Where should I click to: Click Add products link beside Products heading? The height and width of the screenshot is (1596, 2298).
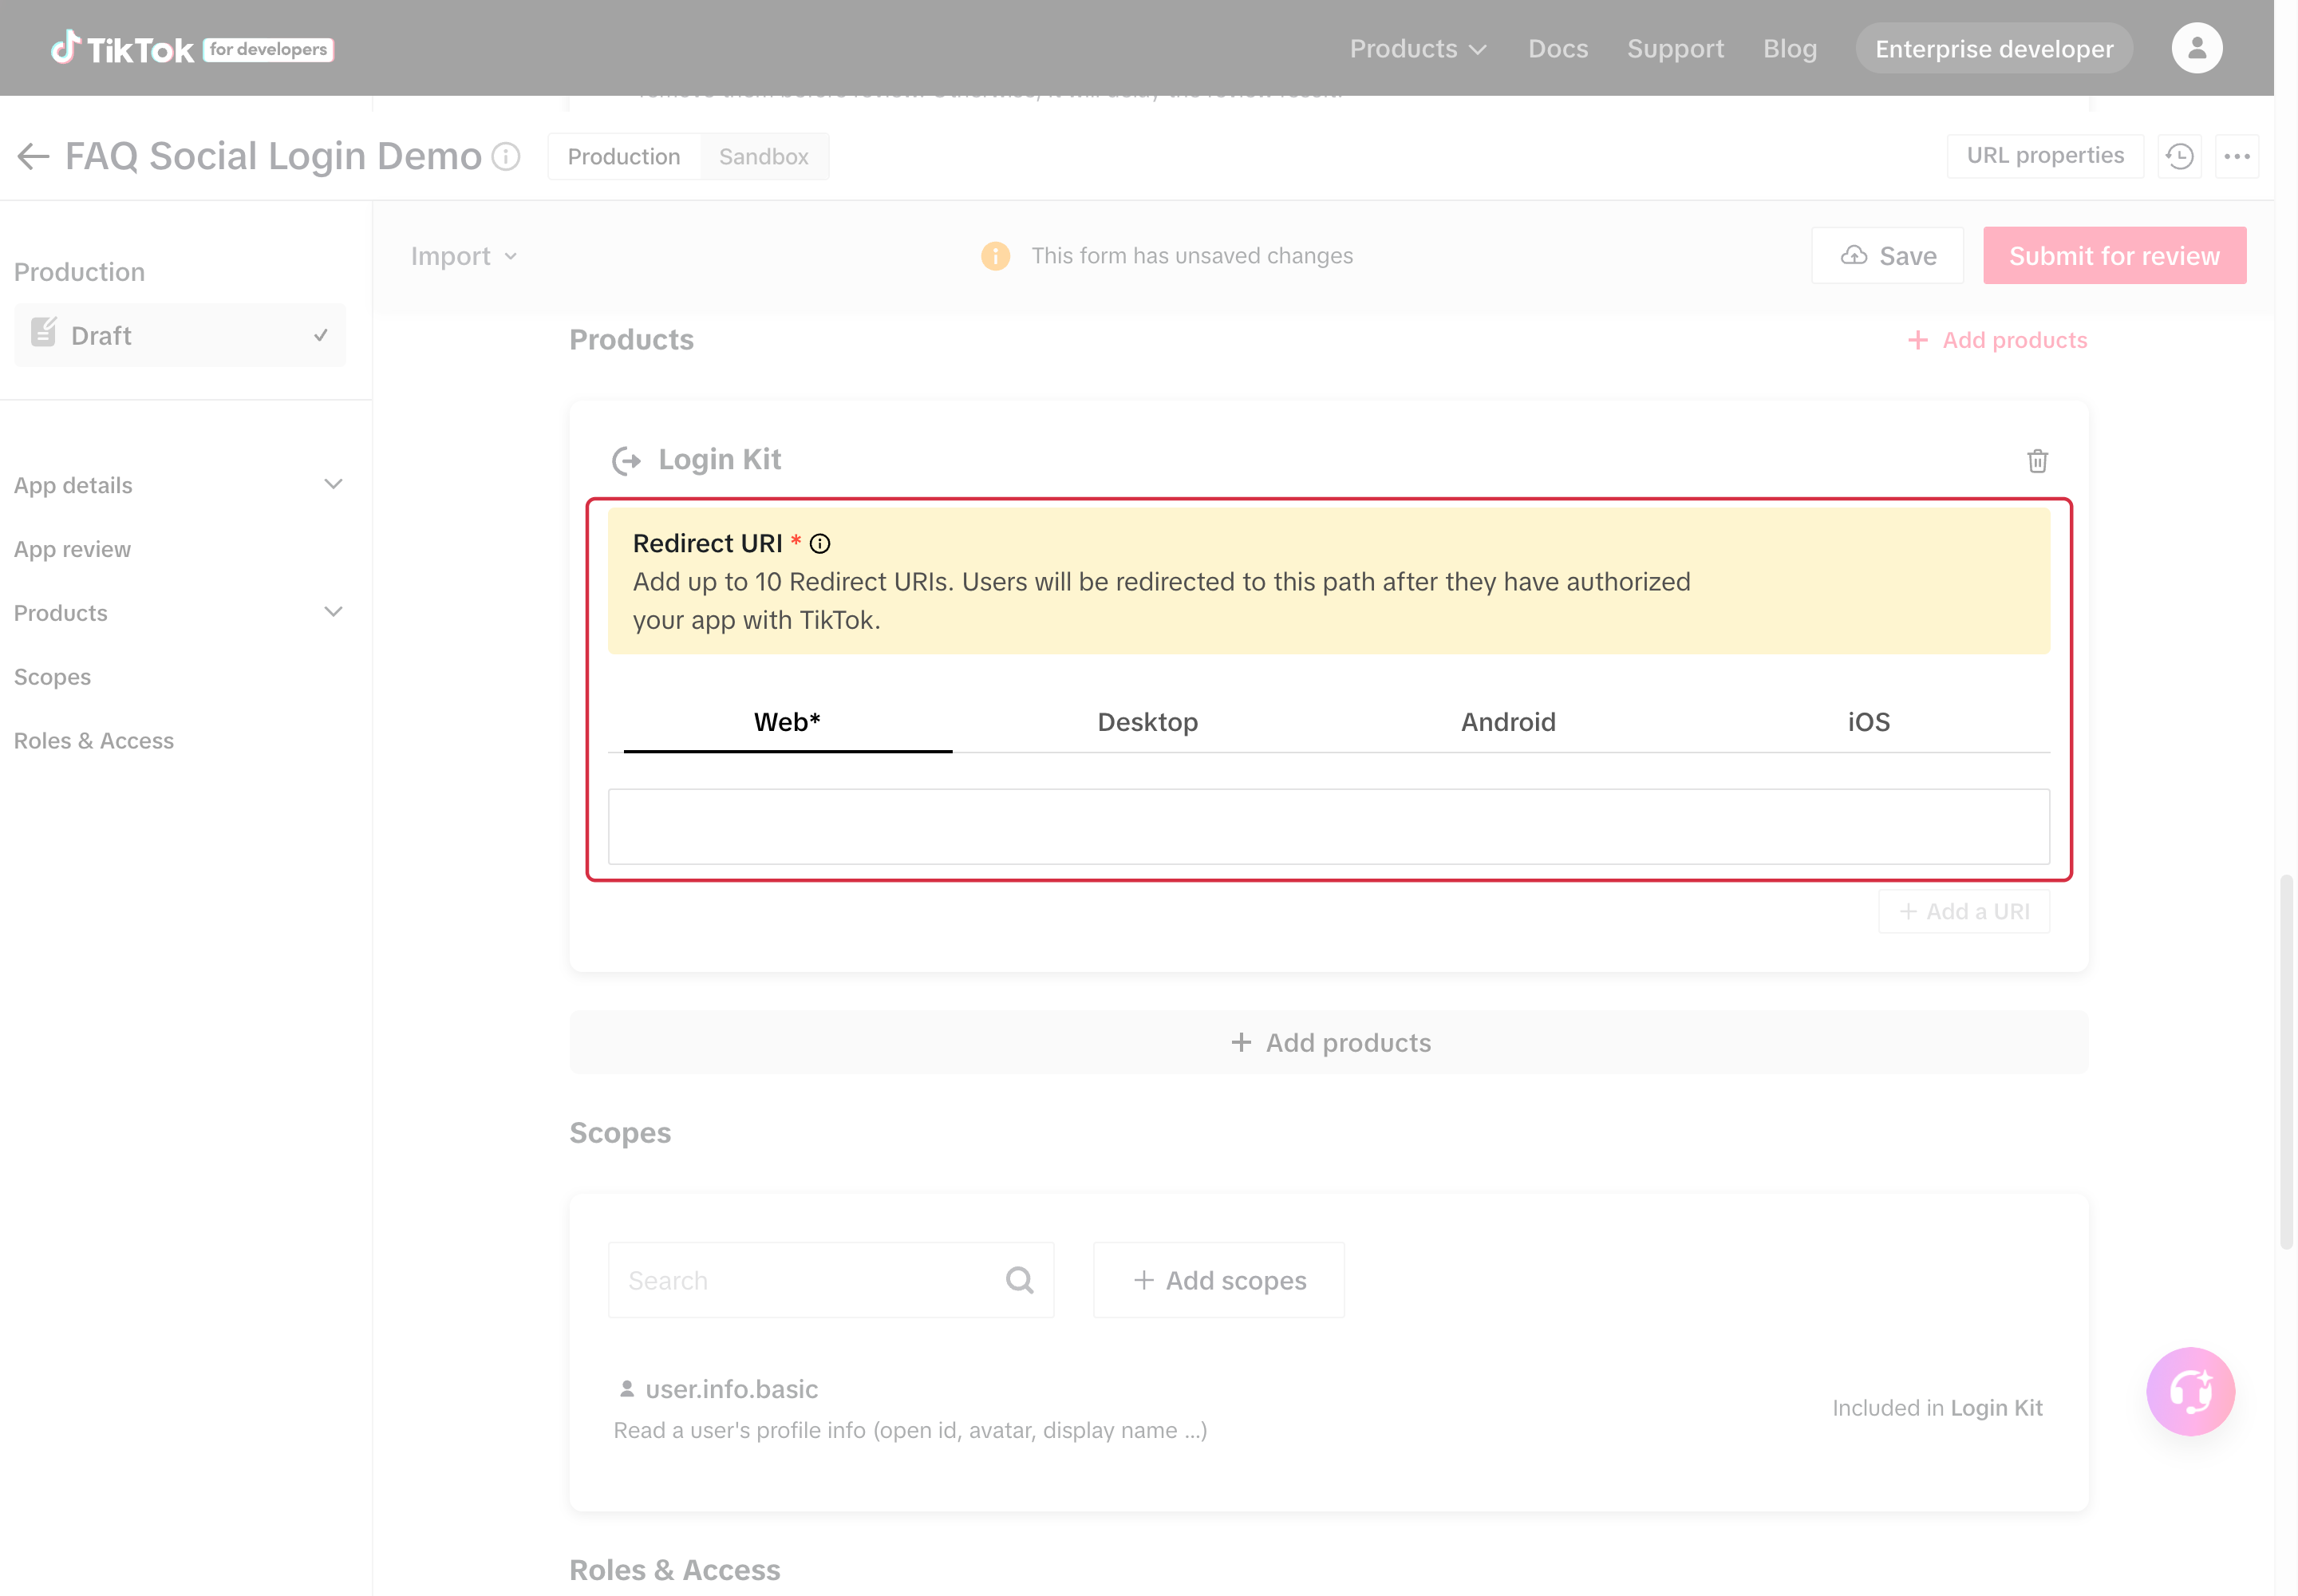(x=1996, y=340)
